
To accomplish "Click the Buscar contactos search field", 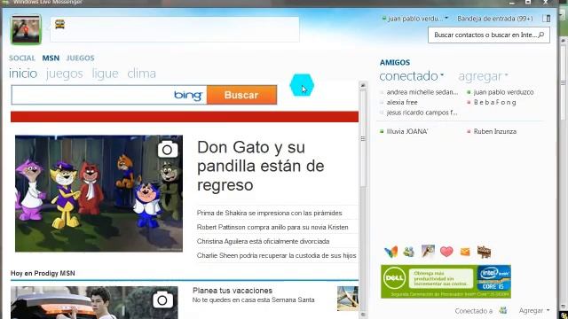I will tap(489, 35).
